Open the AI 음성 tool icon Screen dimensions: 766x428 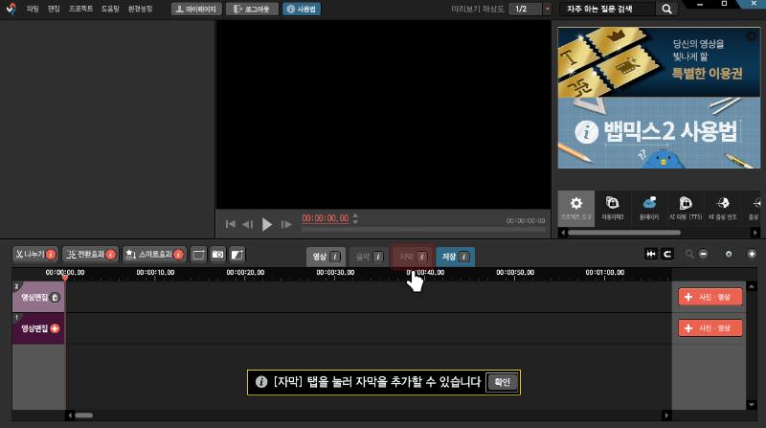pos(723,209)
